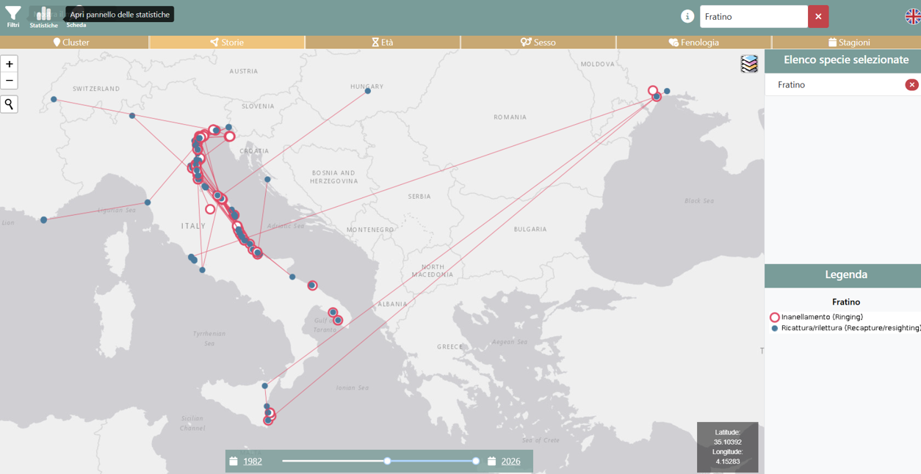This screenshot has height=474, width=921.
Task: Click the Longitude value 4.15283
Action: click(x=727, y=462)
